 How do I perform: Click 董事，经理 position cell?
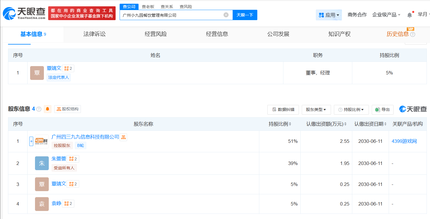[x=318, y=73]
